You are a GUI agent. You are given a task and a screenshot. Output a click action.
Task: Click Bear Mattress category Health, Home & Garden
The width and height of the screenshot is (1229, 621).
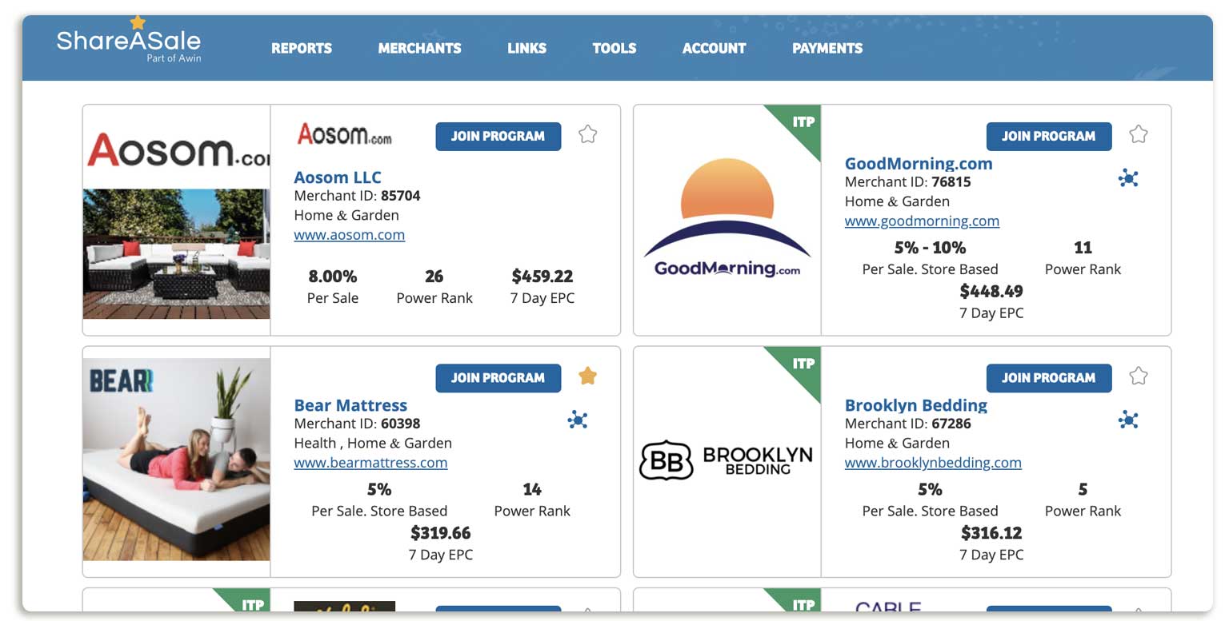(373, 443)
